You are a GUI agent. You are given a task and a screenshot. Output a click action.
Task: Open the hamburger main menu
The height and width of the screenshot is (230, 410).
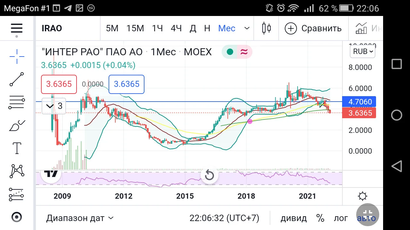(17, 28)
